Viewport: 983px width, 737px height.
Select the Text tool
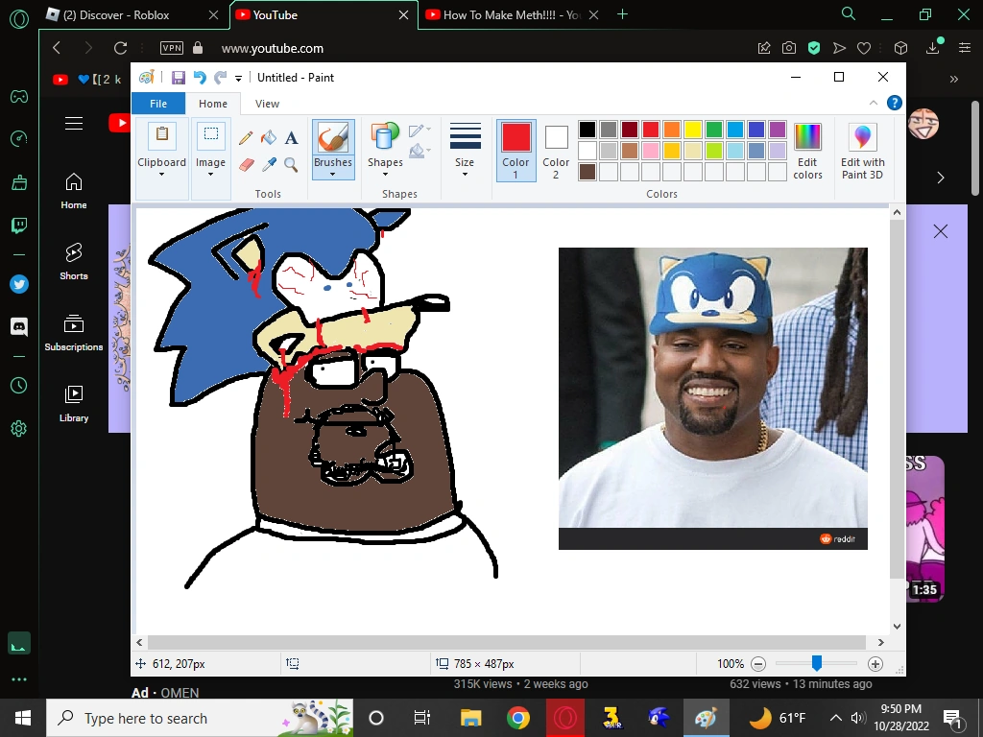coord(291,139)
